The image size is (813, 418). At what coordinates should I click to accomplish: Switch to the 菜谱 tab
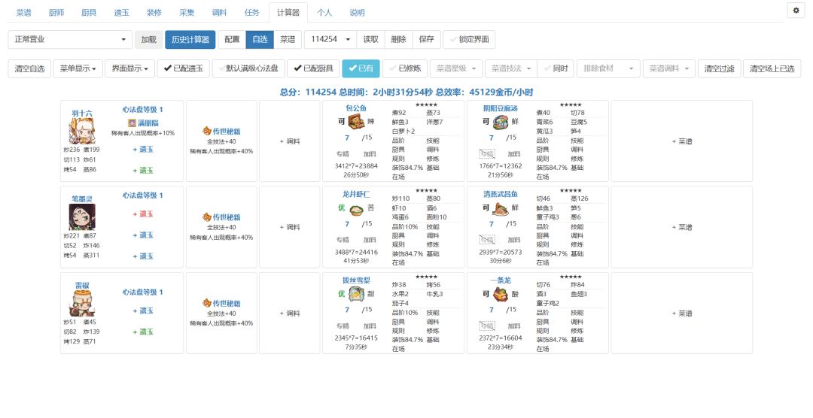pyautogui.click(x=23, y=13)
